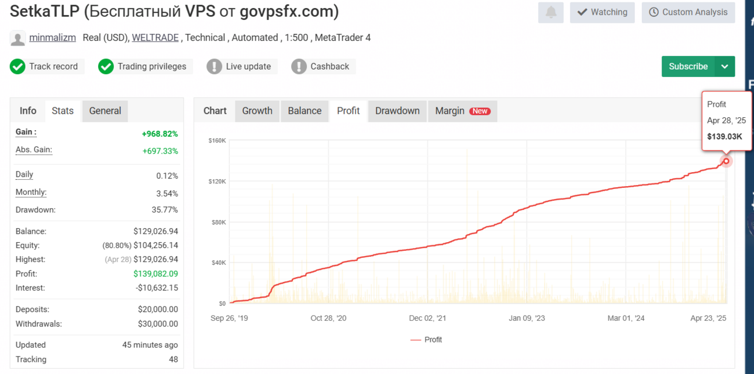Click the Live update exclamation icon
The image size is (754, 374).
(214, 67)
